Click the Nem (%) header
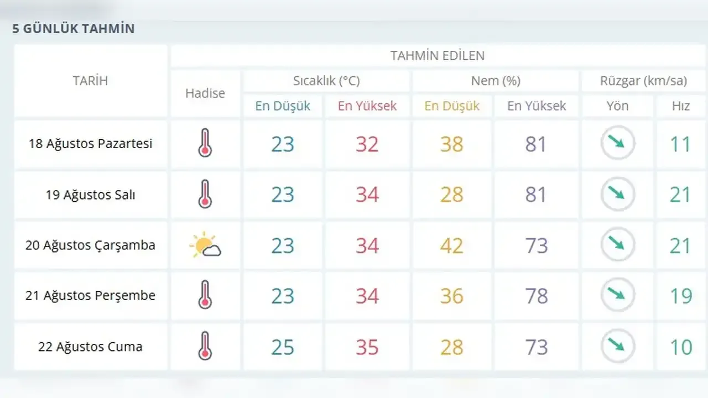Viewport: 708px width, 398px height. click(x=496, y=81)
